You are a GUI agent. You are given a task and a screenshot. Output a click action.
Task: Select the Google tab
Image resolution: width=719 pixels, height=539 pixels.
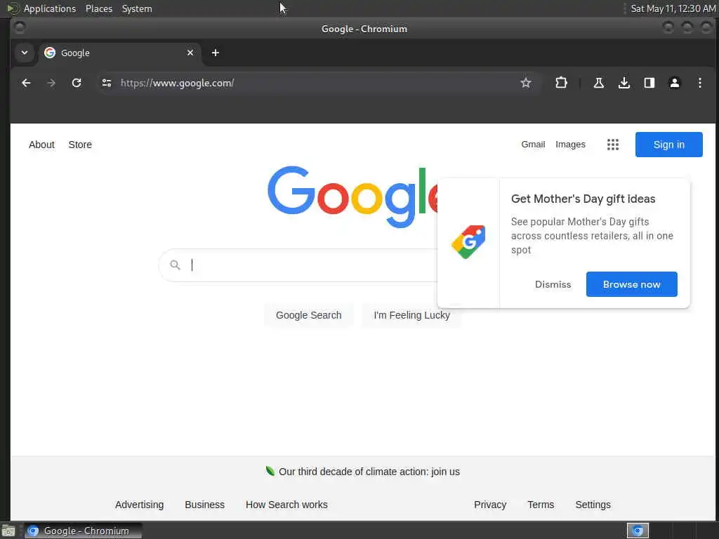pos(118,53)
